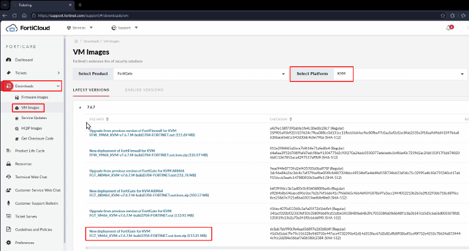Image resolution: width=469 pixels, height=251 pixels.
Task: Reload the page with refresh icon
Action: pyautogui.click(x=14, y=16)
